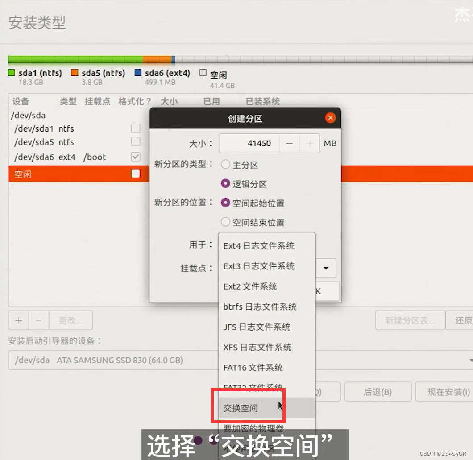Toggle format checkbox for /dev/sda5

(x=136, y=141)
